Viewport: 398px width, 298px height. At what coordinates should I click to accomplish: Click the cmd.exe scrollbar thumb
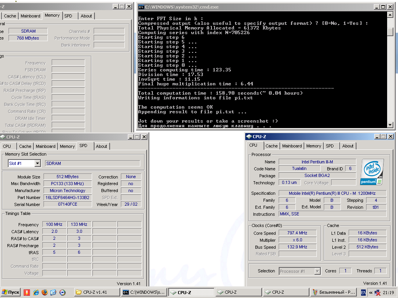(390, 32)
